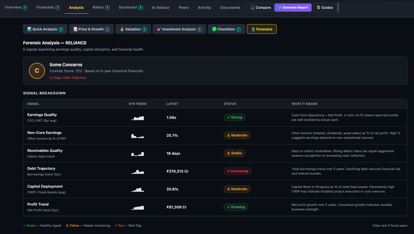The height and width of the screenshot is (234, 414).
Task: Click the microscope icon on Forensics
Action: (253, 29)
